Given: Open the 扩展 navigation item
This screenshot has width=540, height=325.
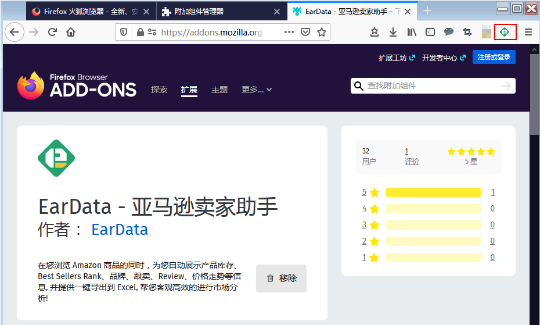Looking at the screenshot, I should click(x=189, y=90).
